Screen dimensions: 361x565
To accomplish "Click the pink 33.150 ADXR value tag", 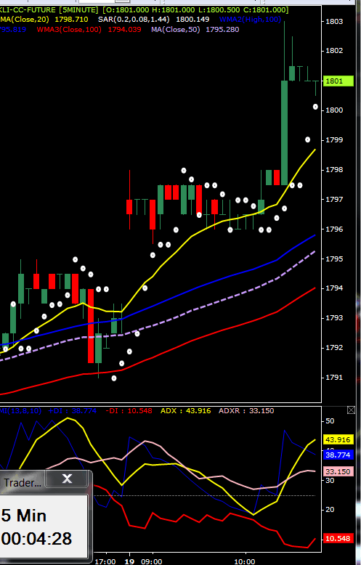I will tap(338, 471).
